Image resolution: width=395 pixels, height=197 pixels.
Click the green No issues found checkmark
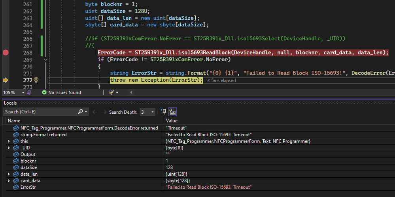[x=44, y=92]
